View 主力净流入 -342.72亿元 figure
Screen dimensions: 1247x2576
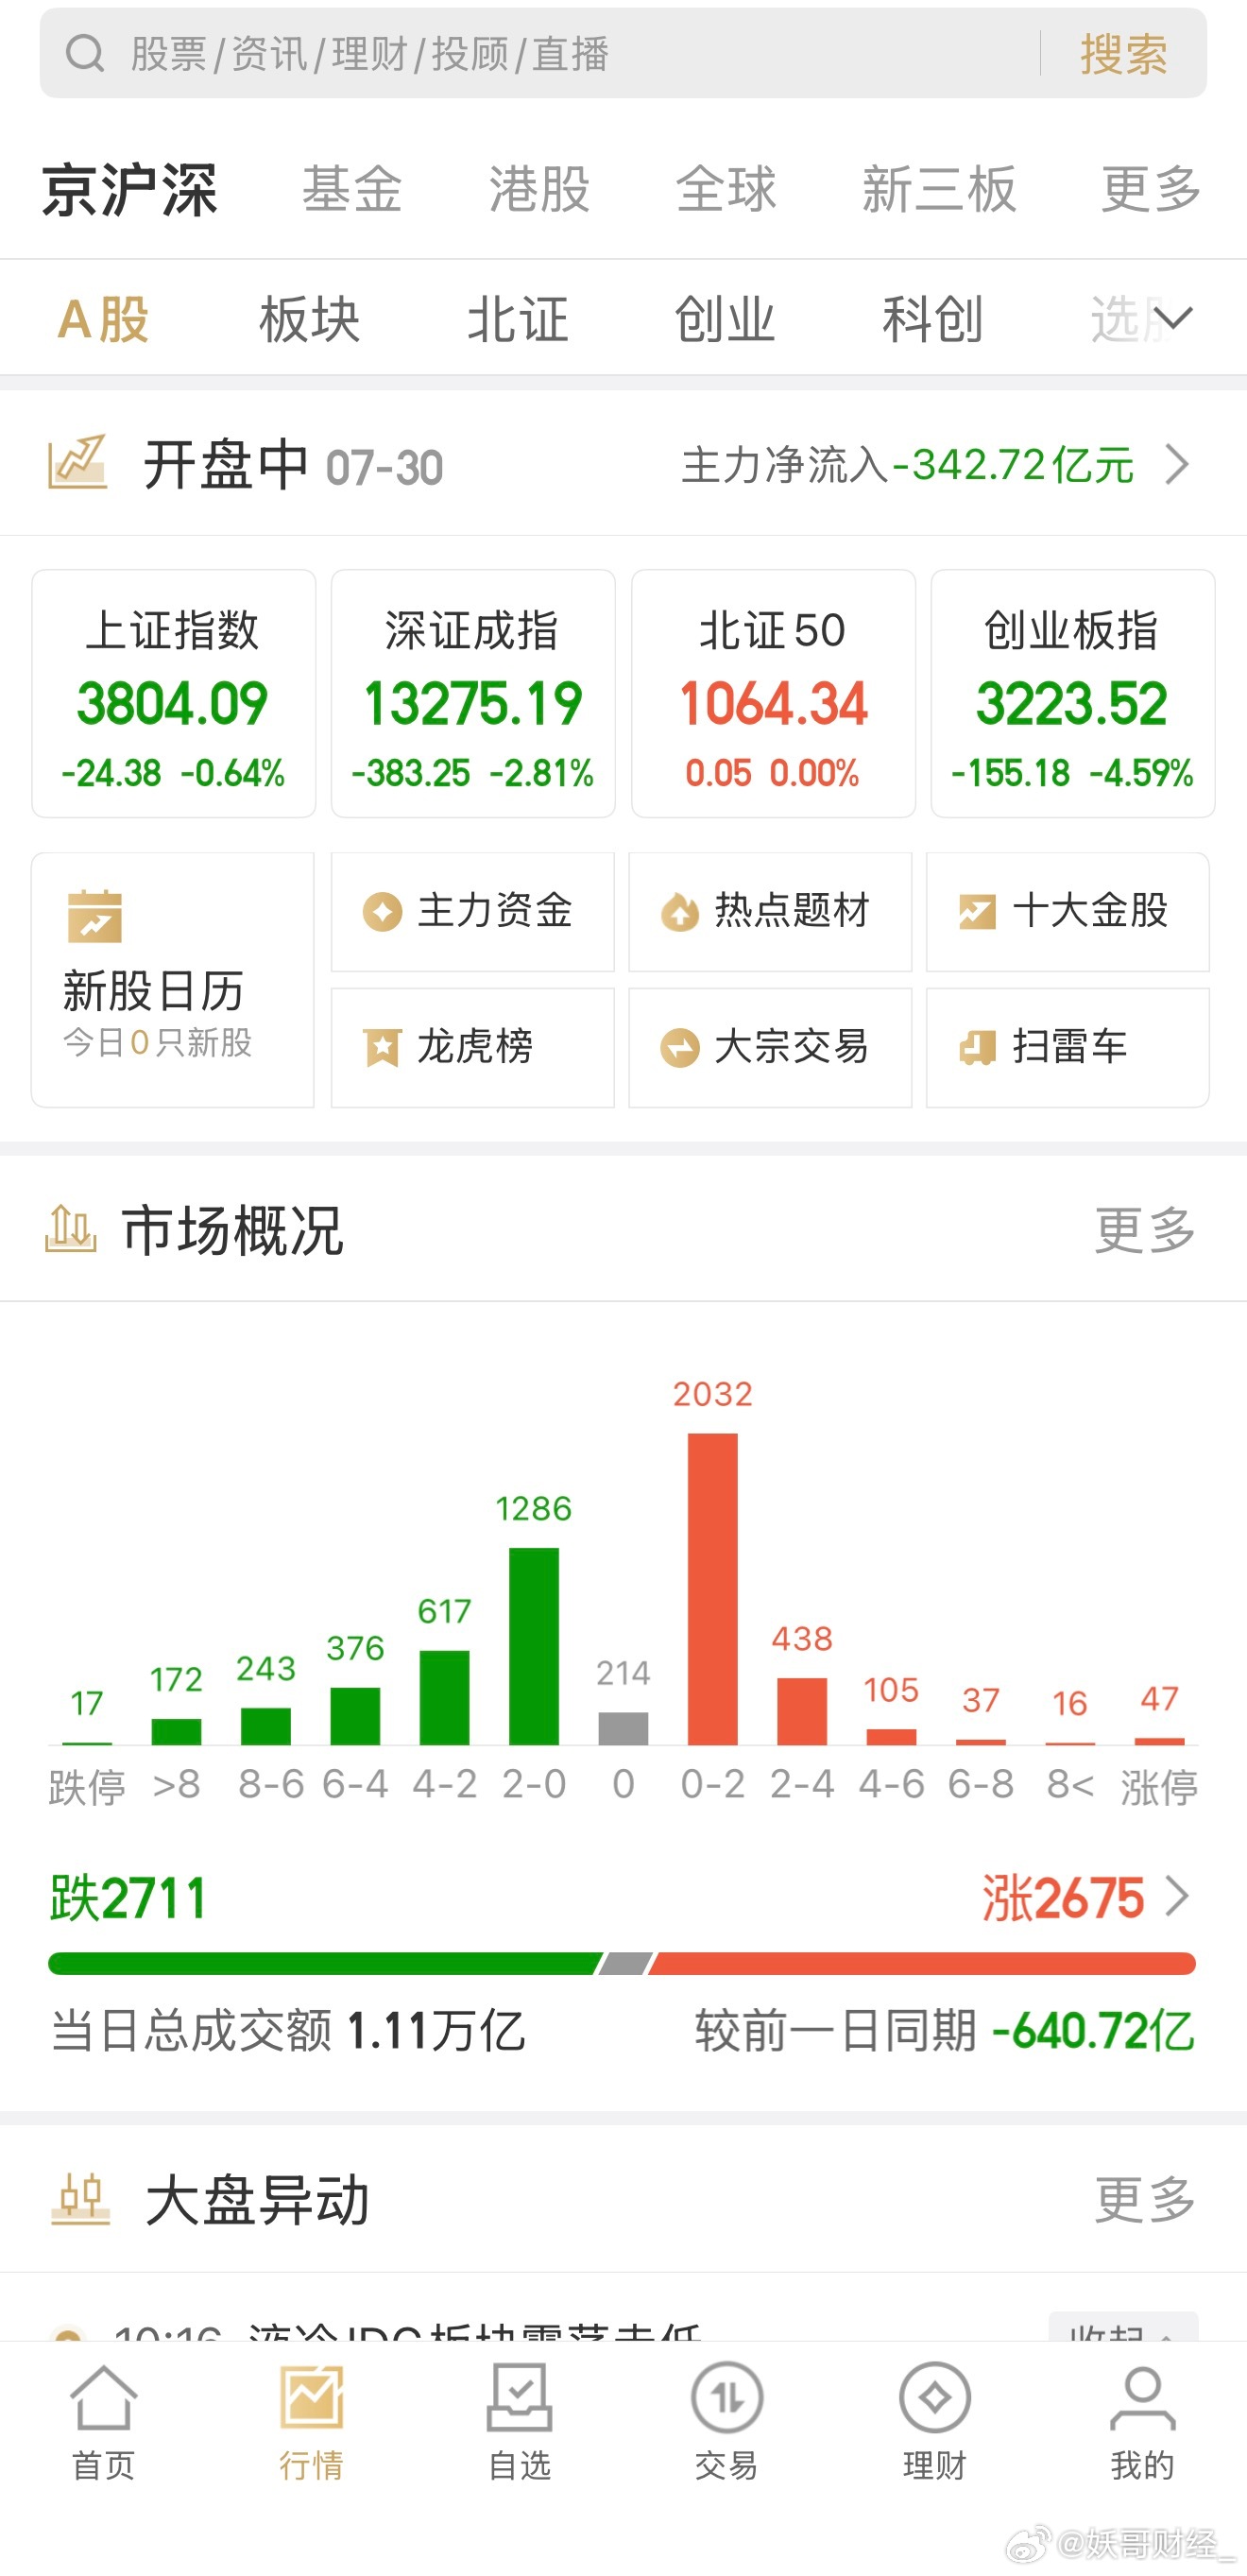click(x=907, y=465)
